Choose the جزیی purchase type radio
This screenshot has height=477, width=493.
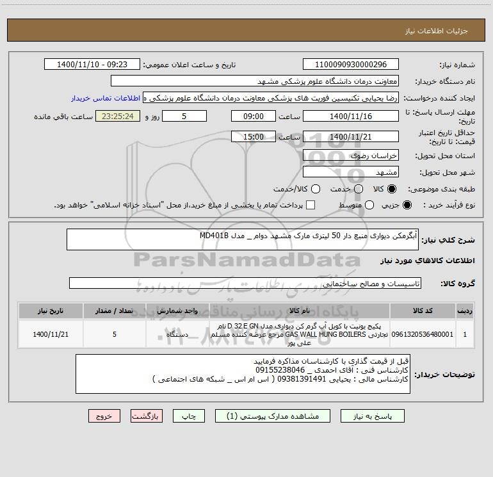coord(407,205)
